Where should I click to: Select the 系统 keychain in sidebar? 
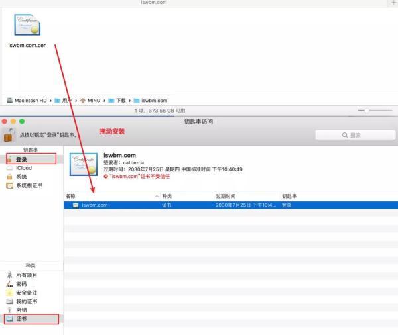[31, 177]
